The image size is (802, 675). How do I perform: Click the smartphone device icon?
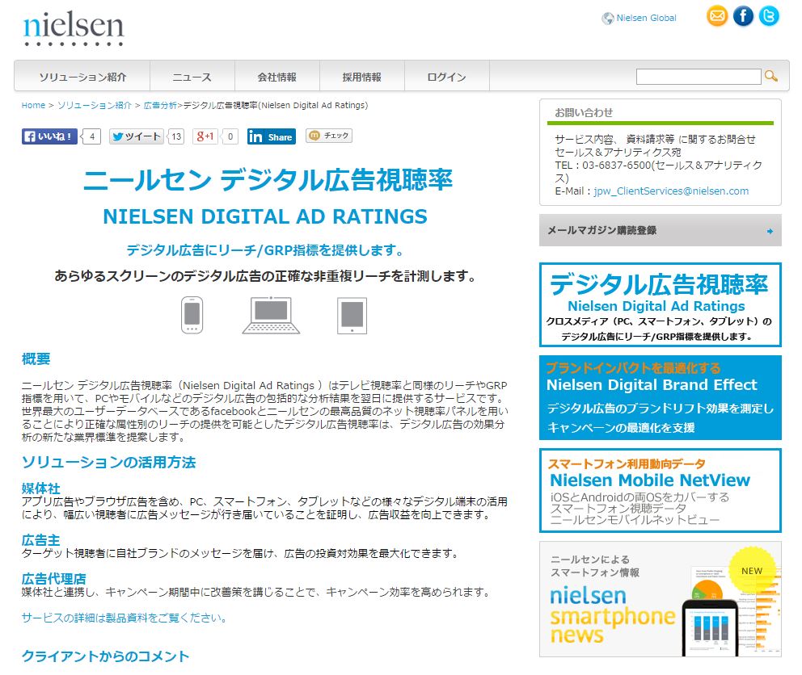tap(192, 315)
